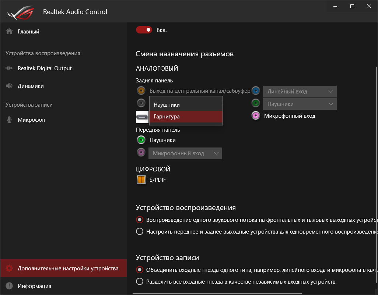Click the rear green headphones jack icon

tap(256, 103)
